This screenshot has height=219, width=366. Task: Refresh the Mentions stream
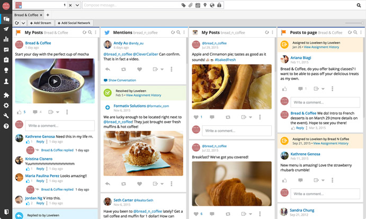click(173, 32)
